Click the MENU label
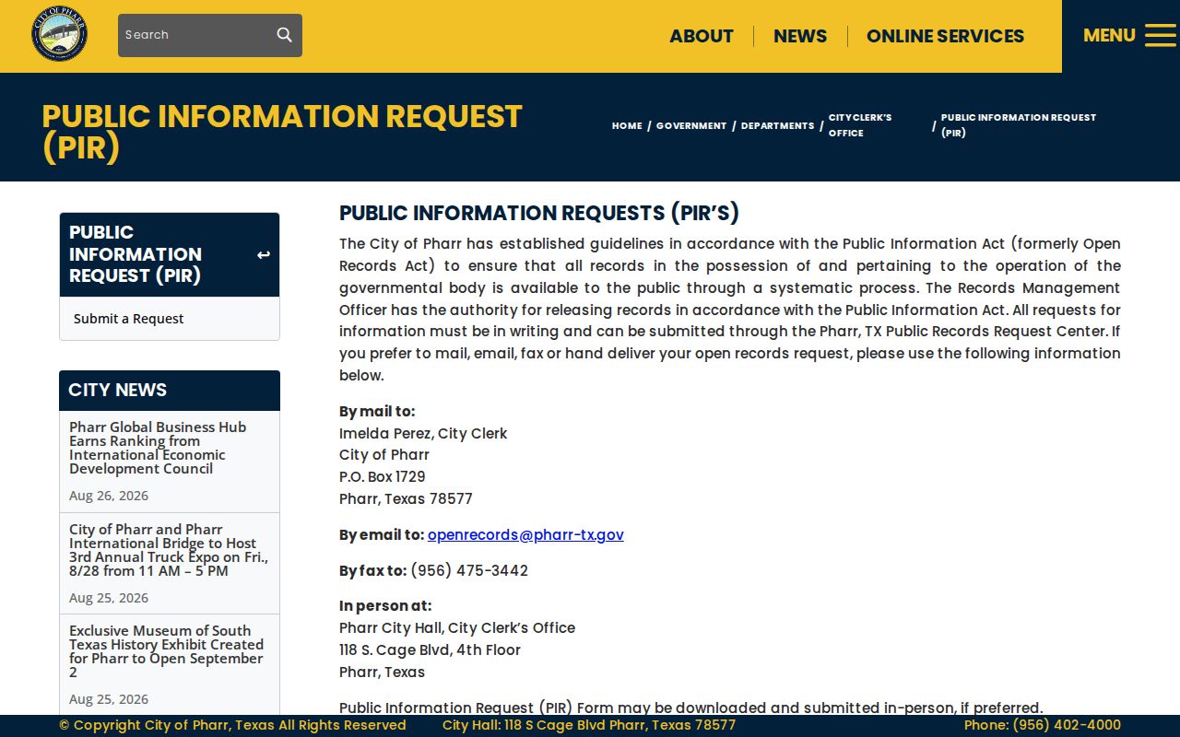The image size is (1180, 737). [x=1109, y=36]
